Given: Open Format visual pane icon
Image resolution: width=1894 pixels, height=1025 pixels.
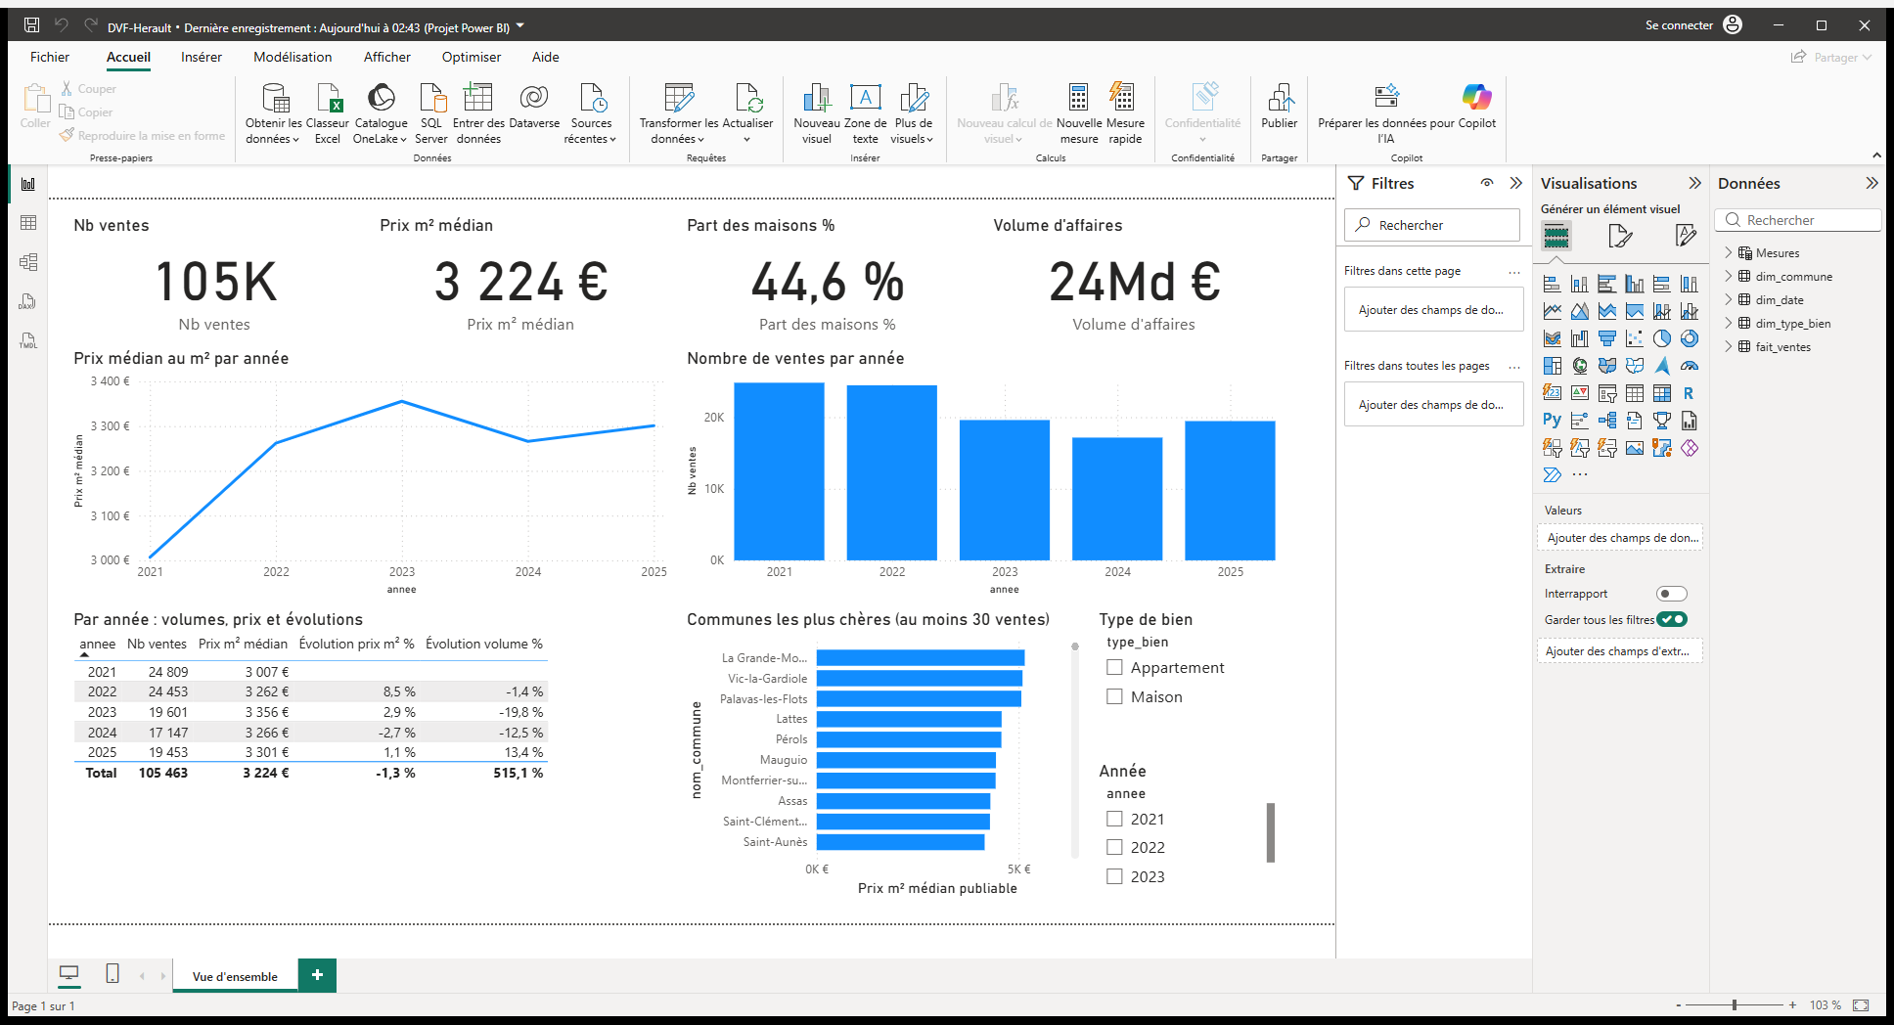Looking at the screenshot, I should [1621, 236].
